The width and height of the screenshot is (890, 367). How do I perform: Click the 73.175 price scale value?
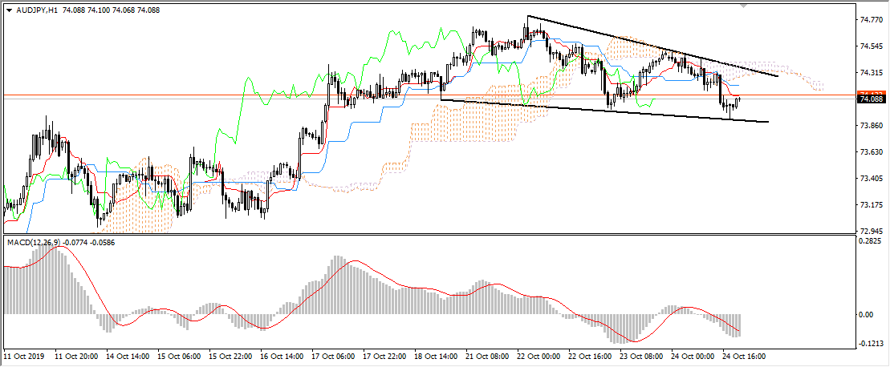tap(872, 204)
